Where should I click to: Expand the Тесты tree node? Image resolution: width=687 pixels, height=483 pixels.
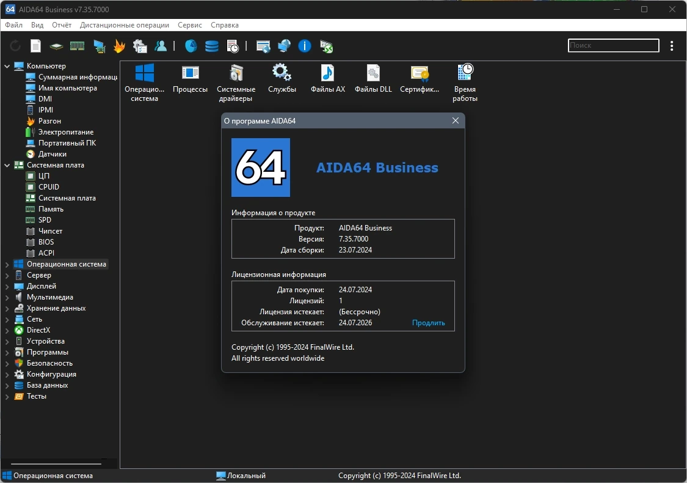tap(7, 397)
